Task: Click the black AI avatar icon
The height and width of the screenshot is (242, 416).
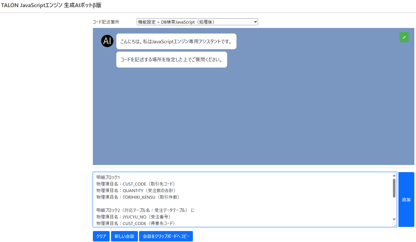Action: click(x=107, y=41)
